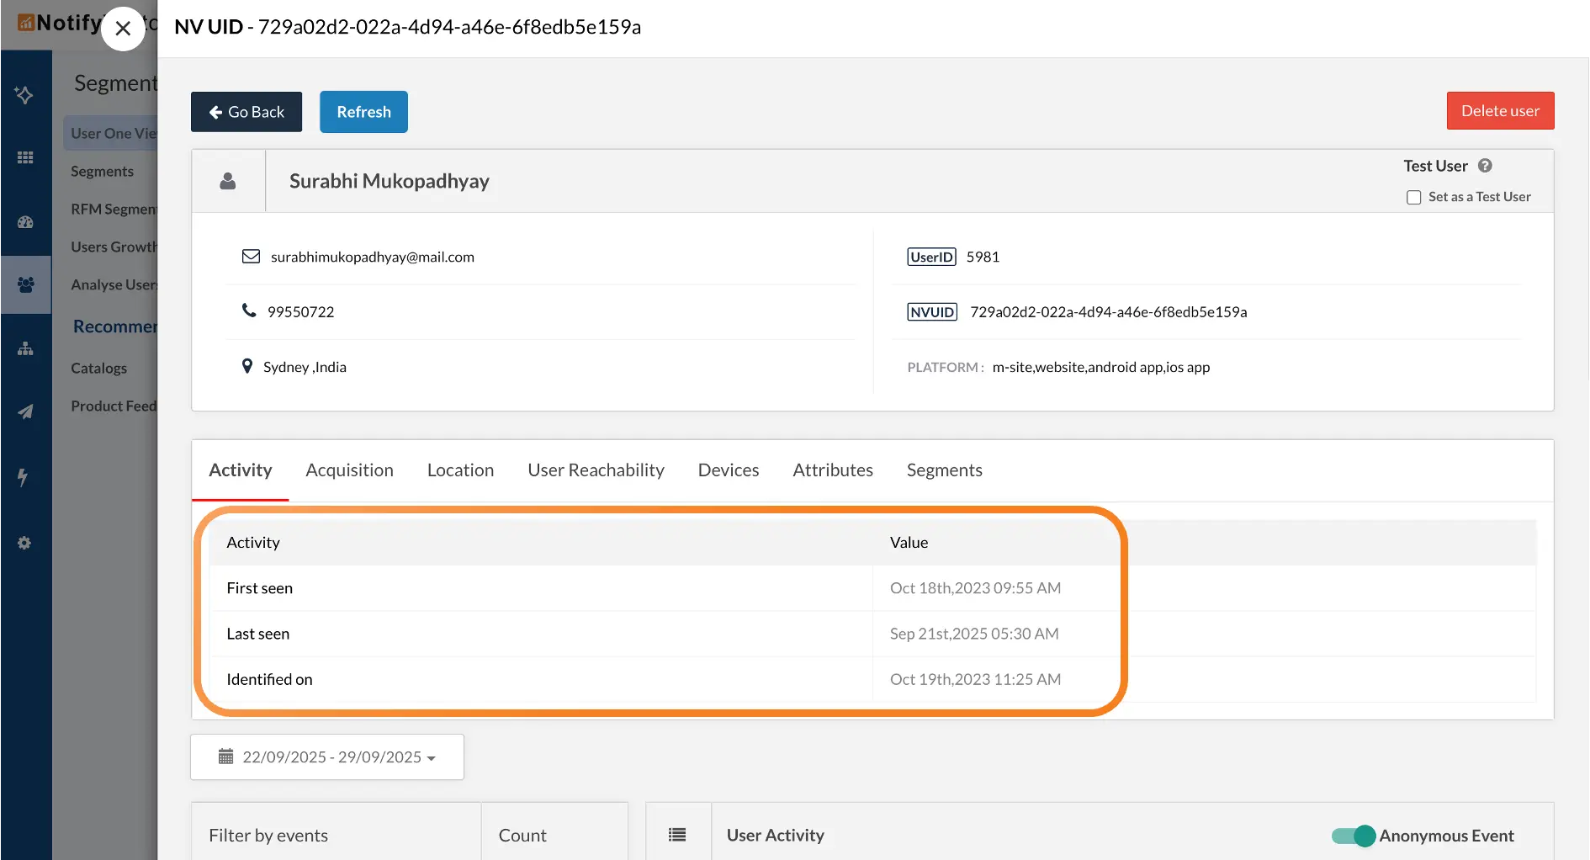Screen dimensions: 1590x860
Task: Select the users group icon in sidebar
Action: point(25,285)
